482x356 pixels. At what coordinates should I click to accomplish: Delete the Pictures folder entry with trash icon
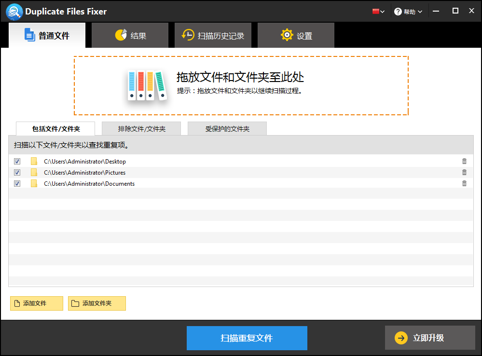coord(464,172)
